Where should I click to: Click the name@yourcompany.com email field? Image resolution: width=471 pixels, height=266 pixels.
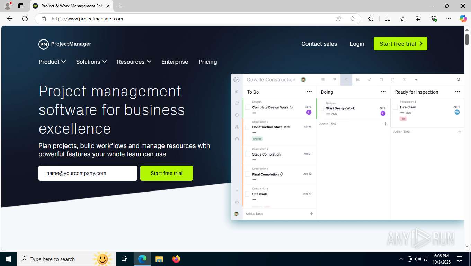point(88,173)
